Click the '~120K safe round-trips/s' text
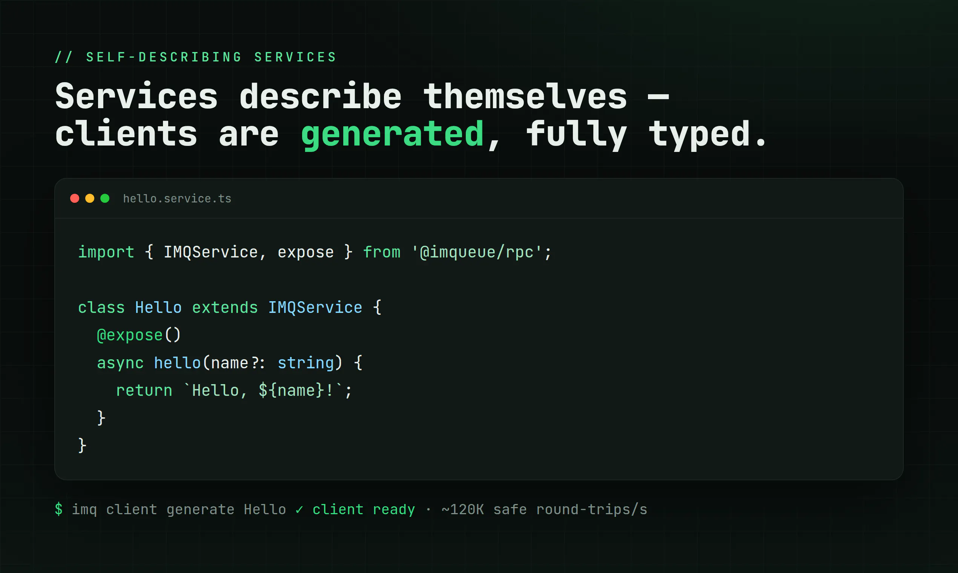The width and height of the screenshot is (958, 573). [x=544, y=510]
